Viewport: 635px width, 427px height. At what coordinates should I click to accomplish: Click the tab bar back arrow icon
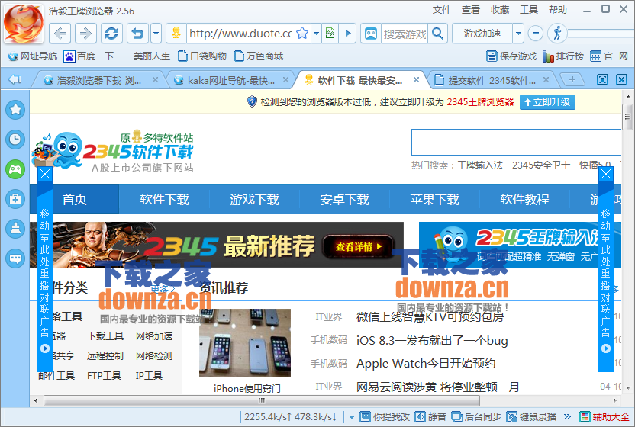[x=15, y=79]
